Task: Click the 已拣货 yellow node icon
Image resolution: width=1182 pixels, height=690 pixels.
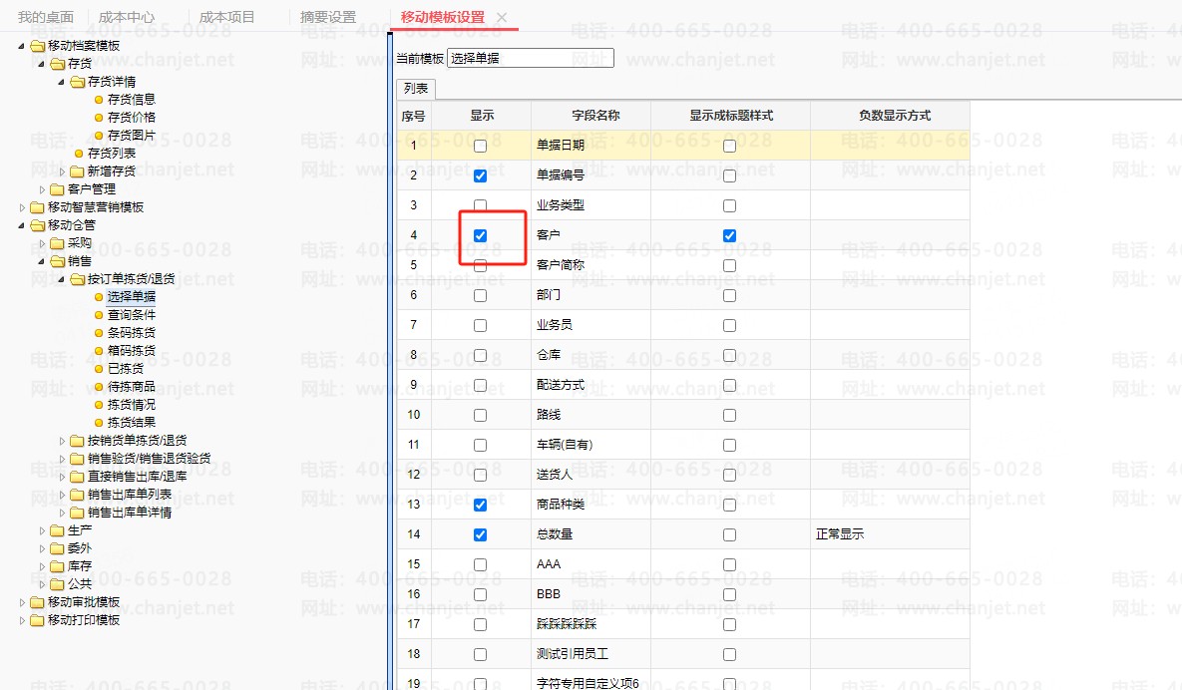Action: click(x=98, y=369)
